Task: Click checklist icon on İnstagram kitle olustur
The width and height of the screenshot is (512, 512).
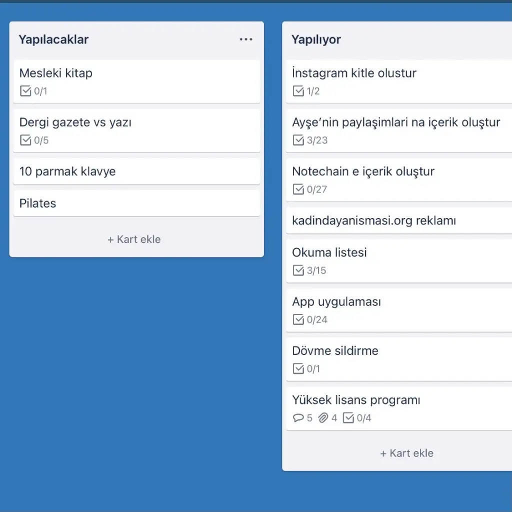Action: pyautogui.click(x=298, y=91)
